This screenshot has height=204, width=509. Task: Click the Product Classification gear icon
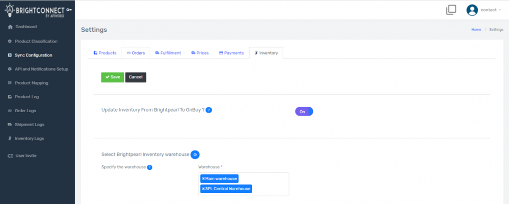pos(10,42)
